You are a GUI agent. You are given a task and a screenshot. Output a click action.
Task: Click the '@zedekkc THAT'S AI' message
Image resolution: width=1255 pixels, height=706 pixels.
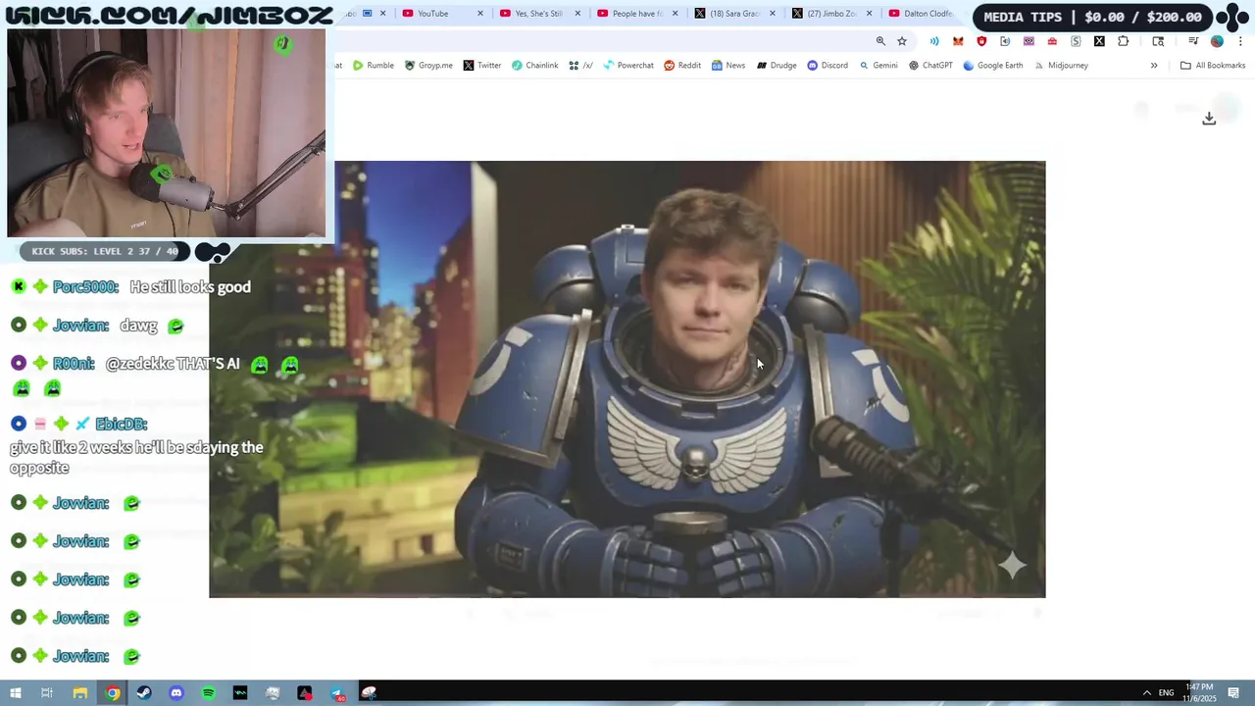173,364
